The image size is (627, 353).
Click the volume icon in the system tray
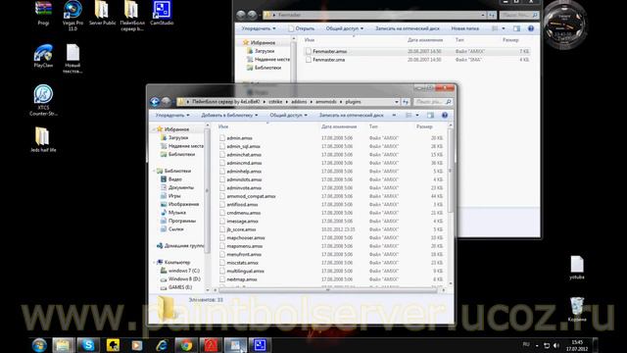pyautogui.click(x=555, y=345)
